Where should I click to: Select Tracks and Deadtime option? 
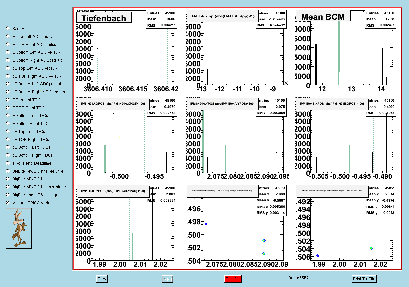coord(8,163)
